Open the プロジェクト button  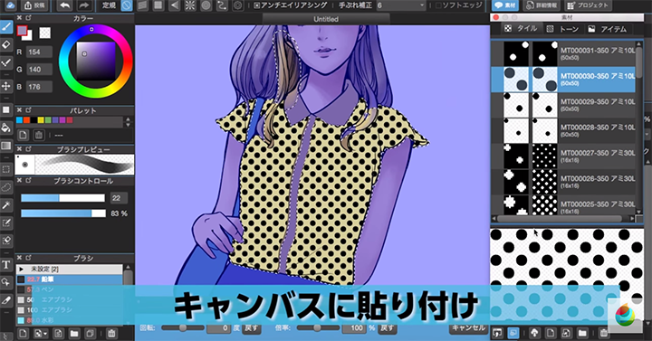(x=588, y=5)
